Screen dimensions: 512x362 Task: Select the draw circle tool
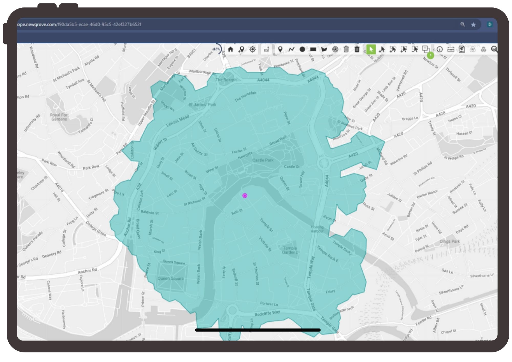tap(302, 49)
